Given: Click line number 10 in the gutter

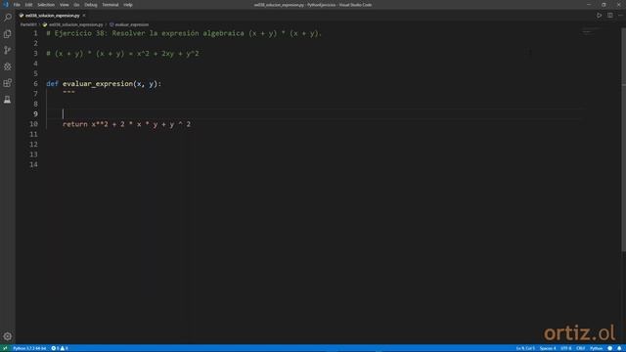Looking at the screenshot, I should (x=33, y=124).
